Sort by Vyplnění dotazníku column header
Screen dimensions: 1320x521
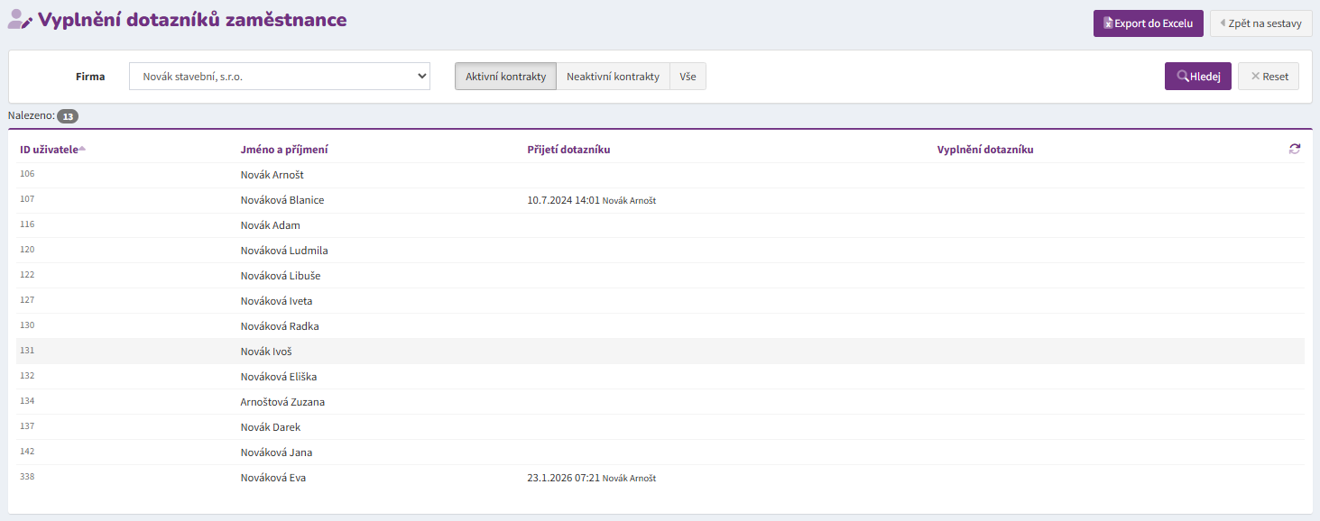tap(985, 150)
